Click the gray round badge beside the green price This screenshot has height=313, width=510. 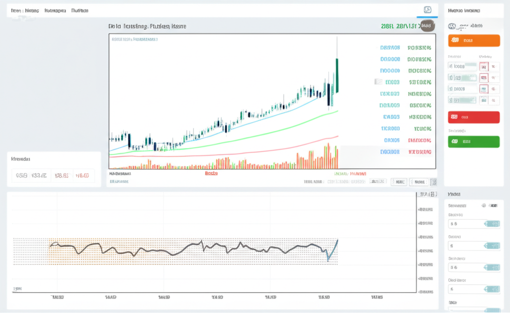(427, 26)
